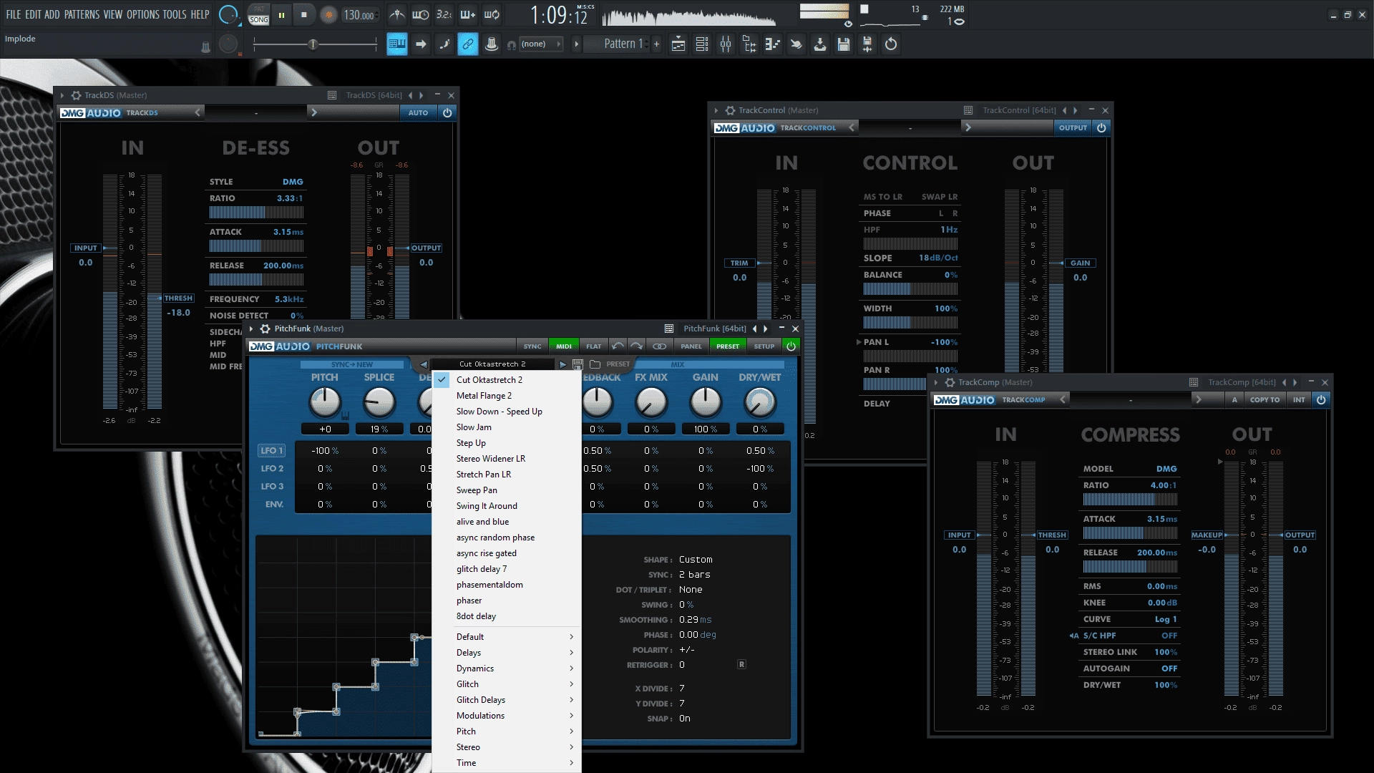The height and width of the screenshot is (773, 1374).
Task: Toggle the TrackControl power bypass button
Action: 1101,127
